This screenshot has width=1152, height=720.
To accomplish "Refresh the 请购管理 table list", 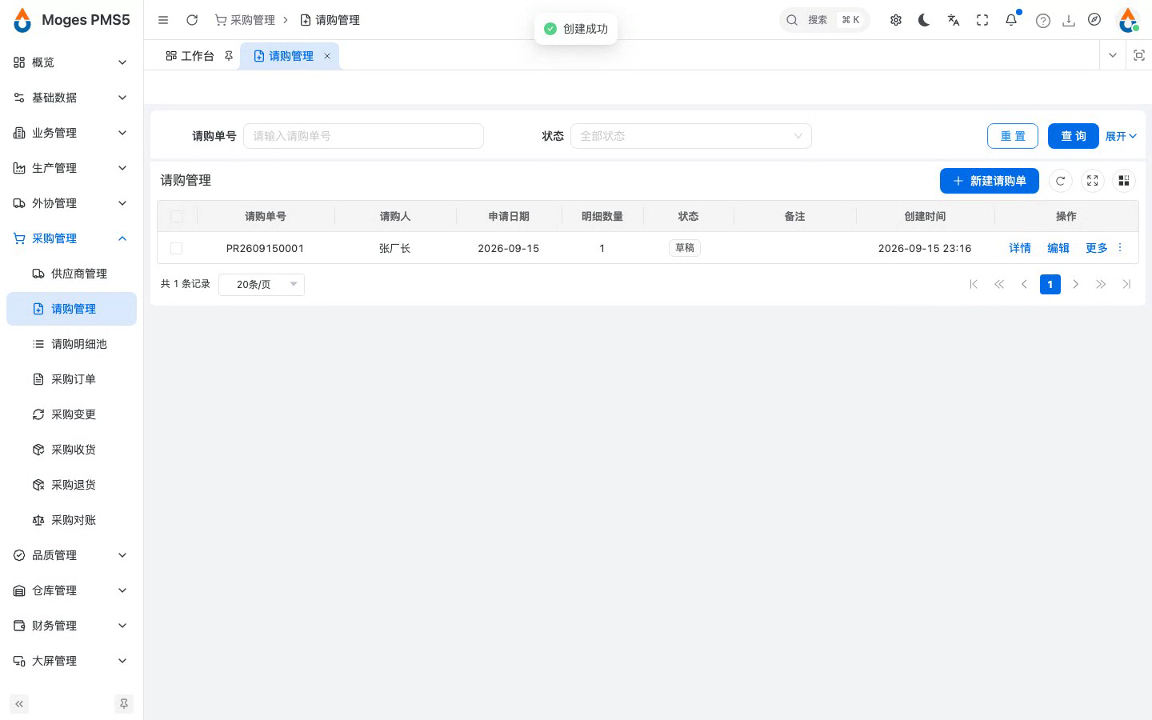I will [1061, 181].
